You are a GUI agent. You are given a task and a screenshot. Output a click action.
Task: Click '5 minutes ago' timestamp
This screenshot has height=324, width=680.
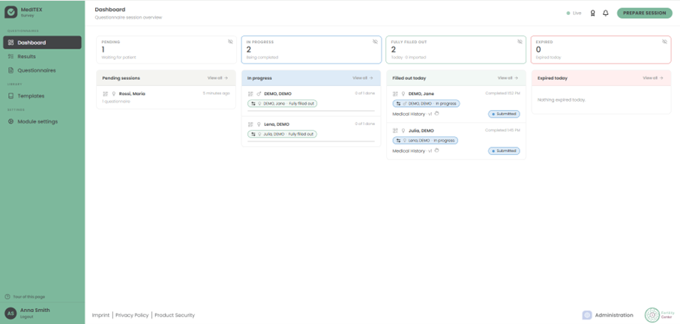coord(217,94)
